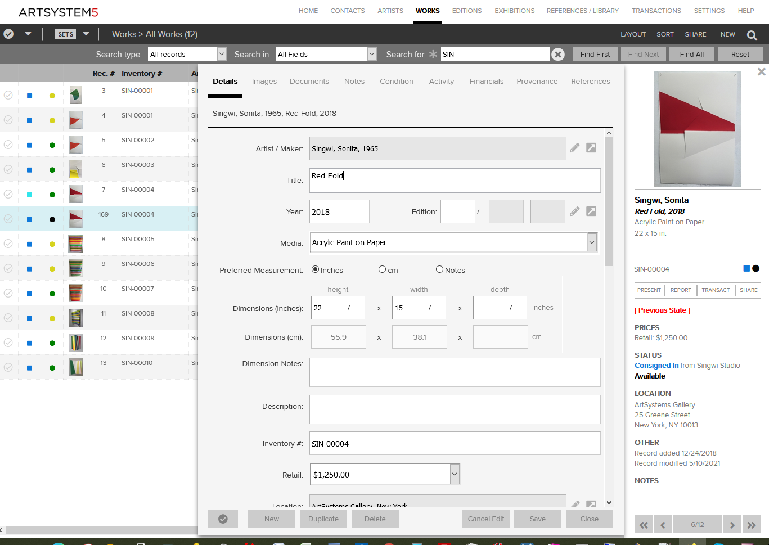Jump to last record with double-arrow icon

752,525
